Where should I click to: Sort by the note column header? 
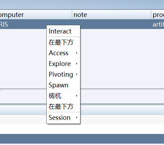point(112,14)
